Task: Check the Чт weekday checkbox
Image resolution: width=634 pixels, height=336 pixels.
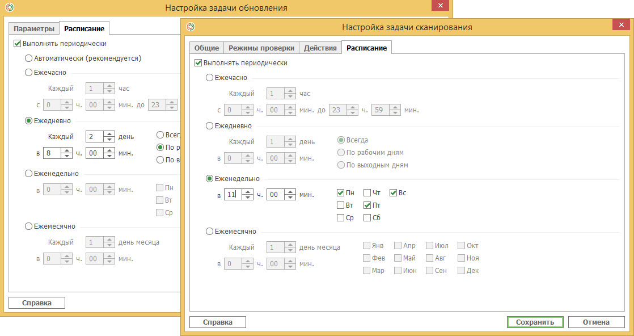Action: [367, 193]
